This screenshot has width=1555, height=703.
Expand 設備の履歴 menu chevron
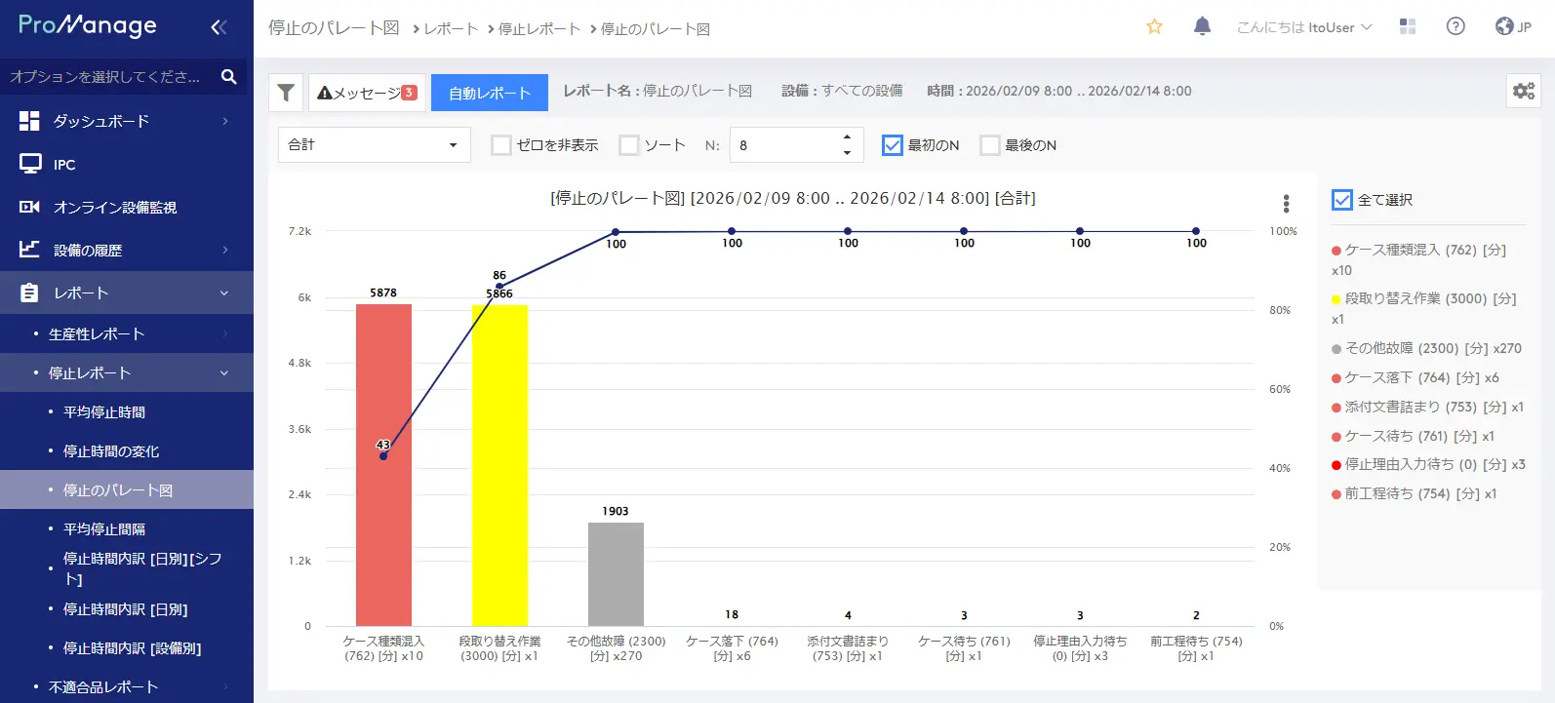coord(225,250)
